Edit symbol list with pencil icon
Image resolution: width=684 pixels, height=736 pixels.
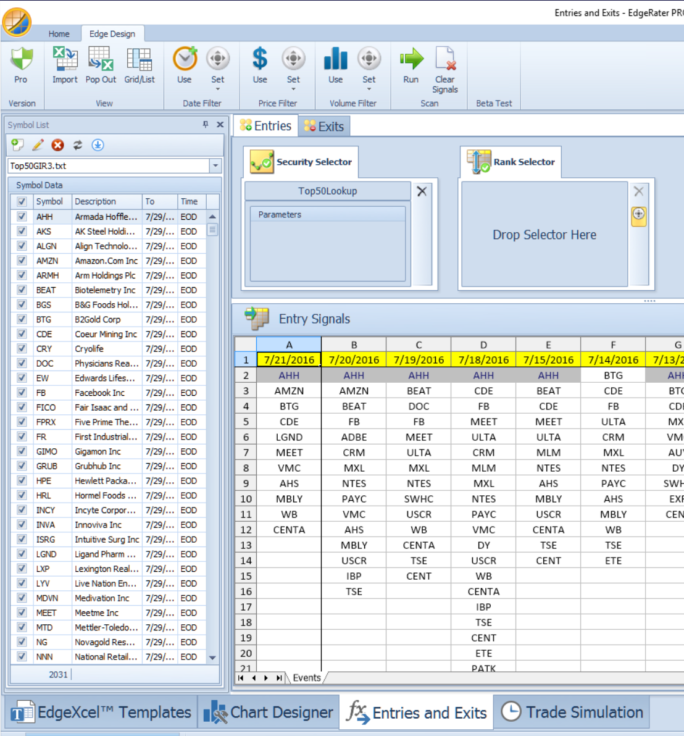coord(38,145)
